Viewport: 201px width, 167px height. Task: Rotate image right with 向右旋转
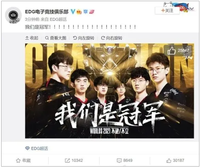112,38
